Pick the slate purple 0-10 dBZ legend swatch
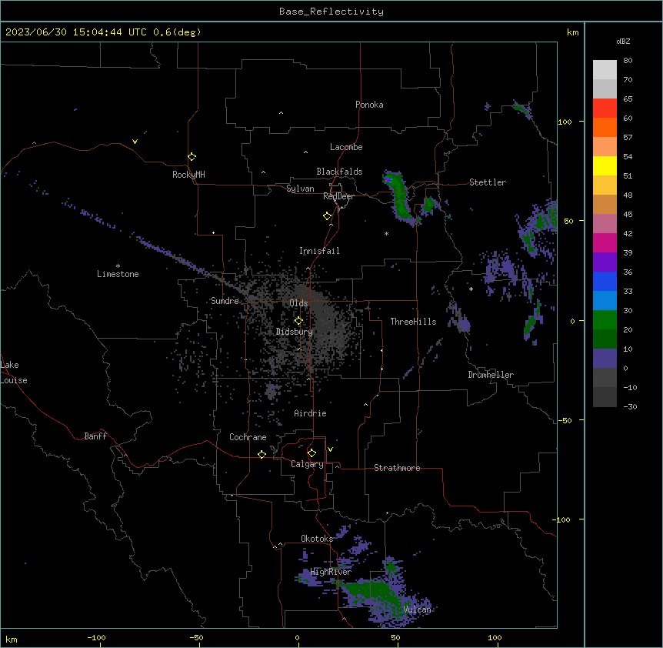 pyautogui.click(x=605, y=359)
